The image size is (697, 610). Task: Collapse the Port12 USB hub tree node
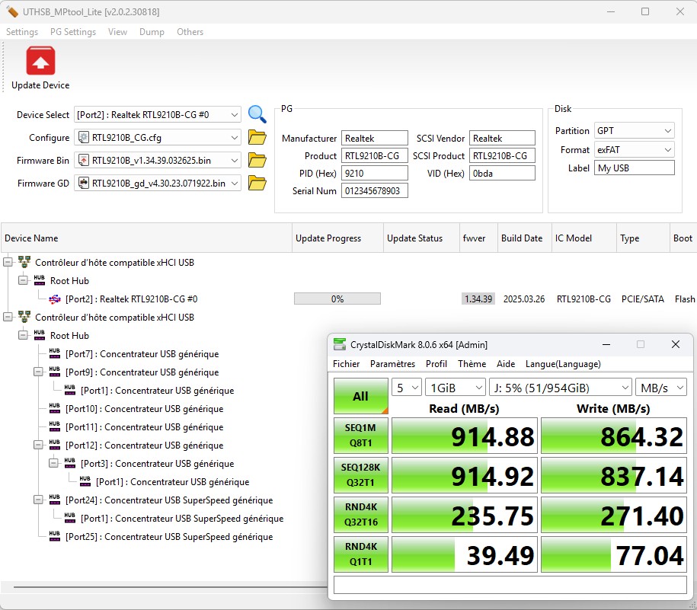[x=38, y=446]
